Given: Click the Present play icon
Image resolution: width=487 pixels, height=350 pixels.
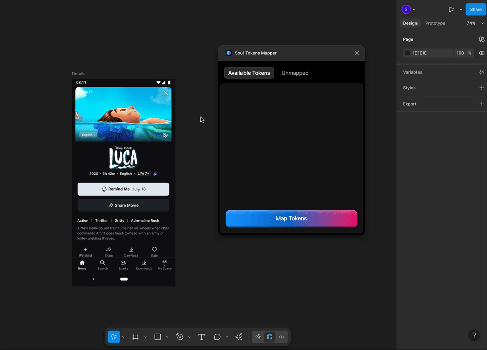Looking at the screenshot, I should click(451, 9).
